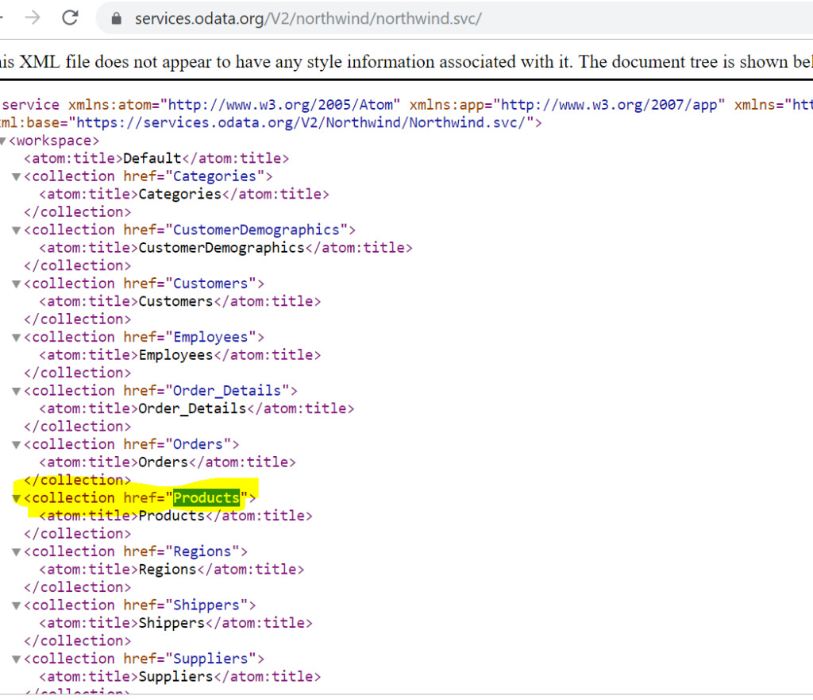
Task: Click the atom:title text "Orders"
Action: pyautogui.click(x=164, y=462)
